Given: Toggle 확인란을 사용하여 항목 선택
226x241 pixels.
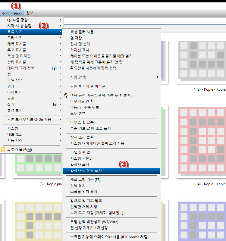Looking at the screenshot, I should point(111,68).
